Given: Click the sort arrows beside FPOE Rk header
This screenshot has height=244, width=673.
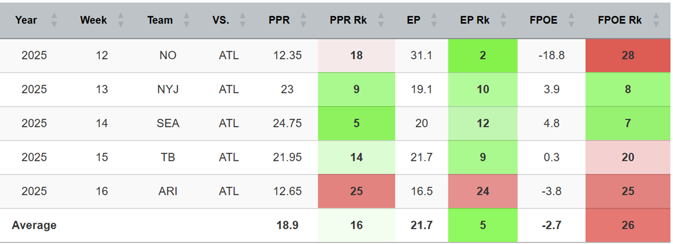Looking at the screenshot, I should pos(656,21).
